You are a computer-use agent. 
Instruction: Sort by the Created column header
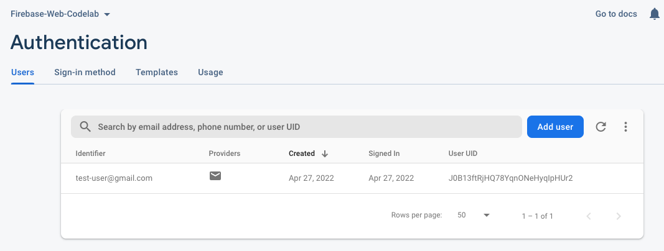pos(302,153)
